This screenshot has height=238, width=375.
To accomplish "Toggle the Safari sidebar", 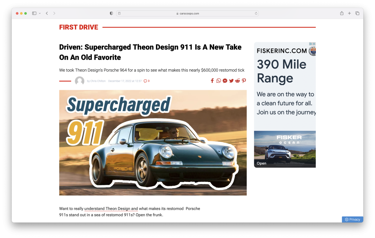I will tap(34, 13).
